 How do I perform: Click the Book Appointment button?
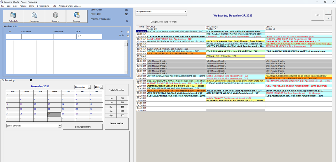(83, 127)
